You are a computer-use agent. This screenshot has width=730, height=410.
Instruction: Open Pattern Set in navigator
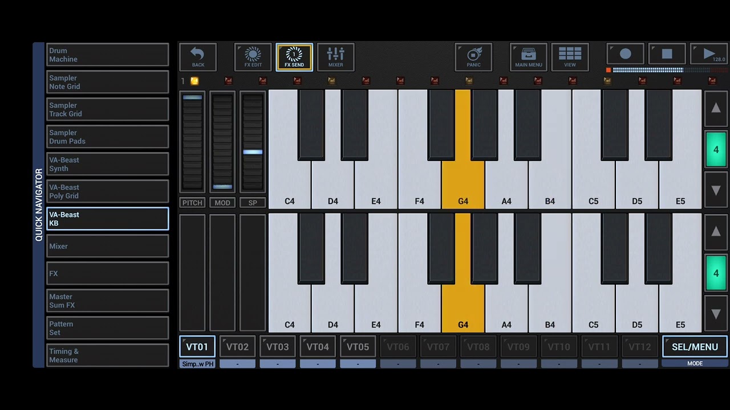tap(108, 328)
